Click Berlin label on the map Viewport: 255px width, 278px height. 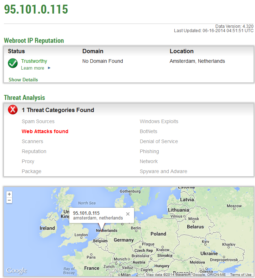[x=136, y=228]
